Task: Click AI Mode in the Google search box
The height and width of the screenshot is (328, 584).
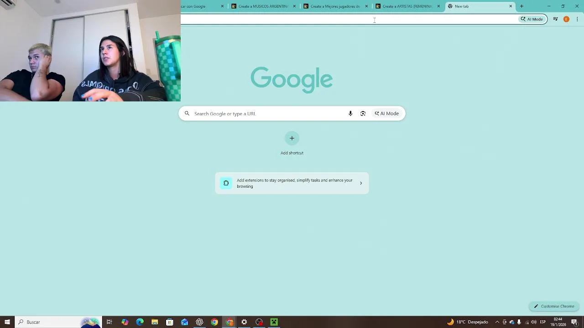Action: point(387,113)
